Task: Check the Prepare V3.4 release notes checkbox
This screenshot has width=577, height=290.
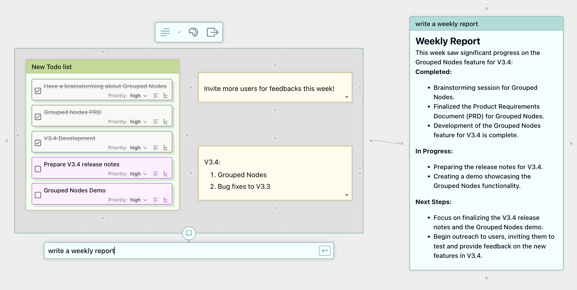Action: tap(38, 169)
